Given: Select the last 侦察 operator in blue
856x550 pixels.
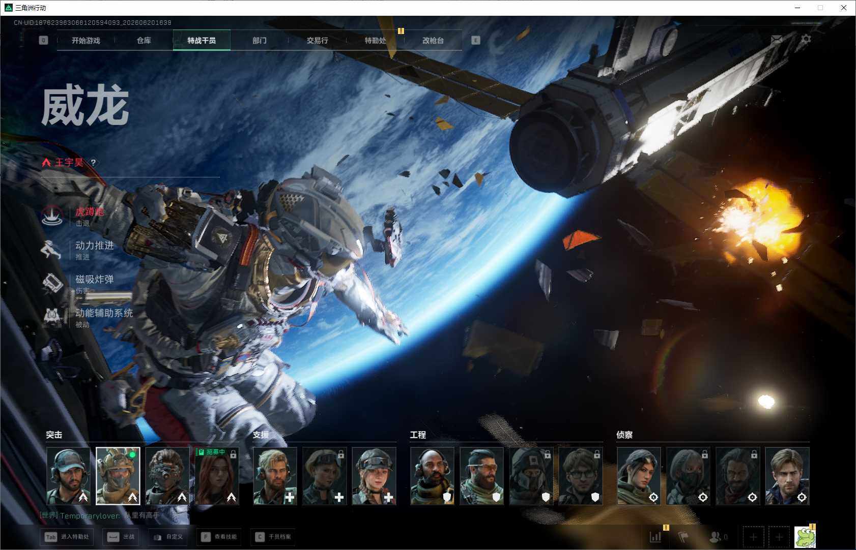Looking at the screenshot, I should click(787, 476).
